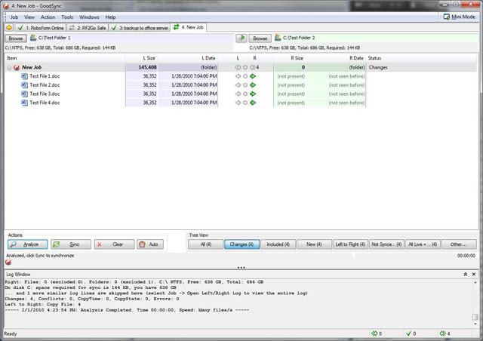
Task: Close the Log Window panel
Action: [x=474, y=274]
